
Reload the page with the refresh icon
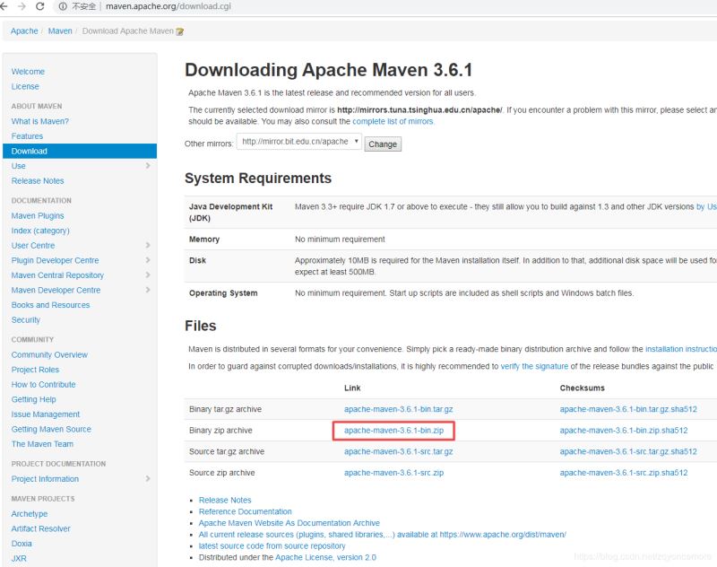(x=40, y=6)
